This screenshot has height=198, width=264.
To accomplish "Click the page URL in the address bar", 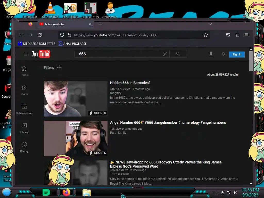I will tap(115, 35).
